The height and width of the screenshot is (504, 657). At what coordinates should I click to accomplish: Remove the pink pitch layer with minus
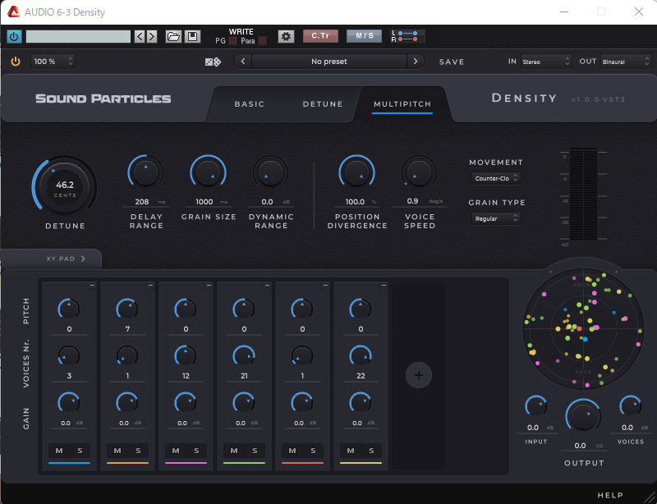(209, 286)
